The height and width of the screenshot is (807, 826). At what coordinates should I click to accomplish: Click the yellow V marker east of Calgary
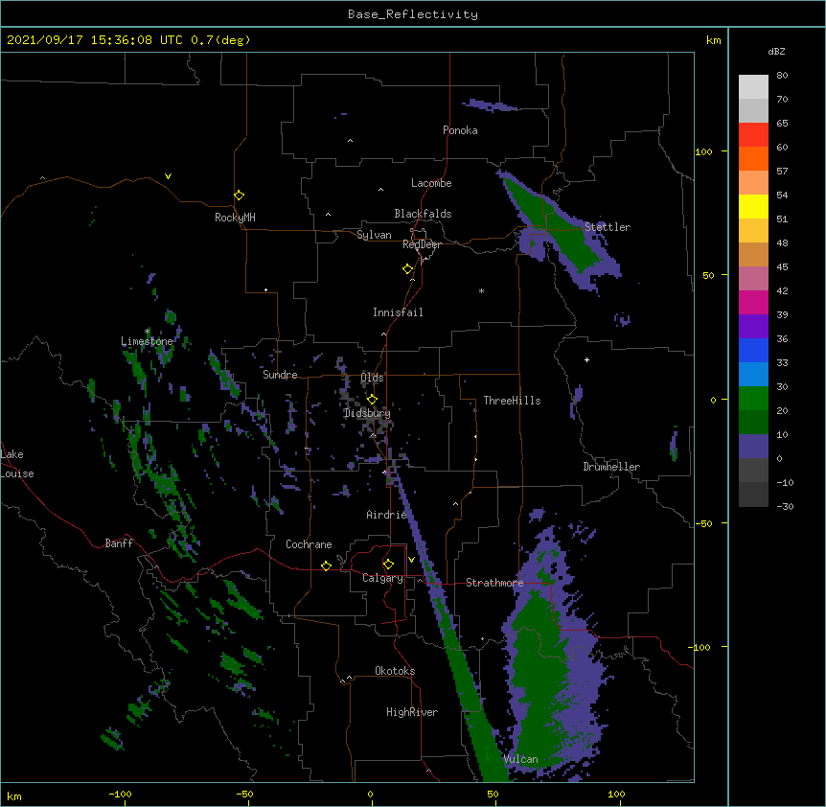pyautogui.click(x=411, y=559)
